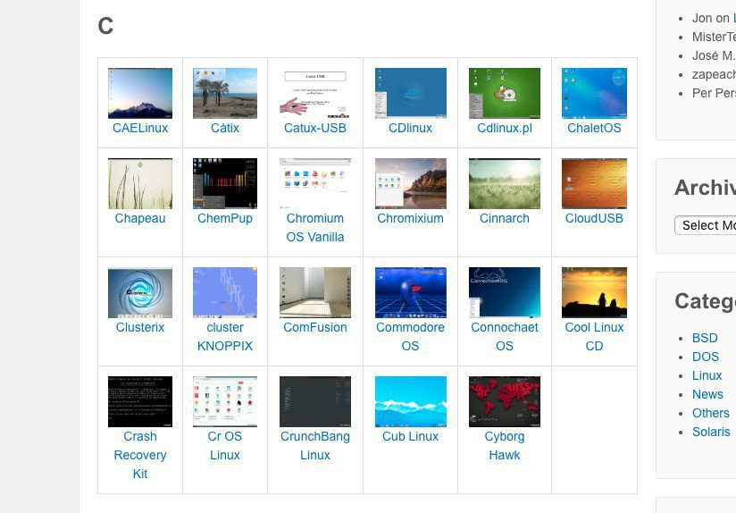
Task: Open the Cr OS Linux thumbnail
Action: click(x=225, y=401)
